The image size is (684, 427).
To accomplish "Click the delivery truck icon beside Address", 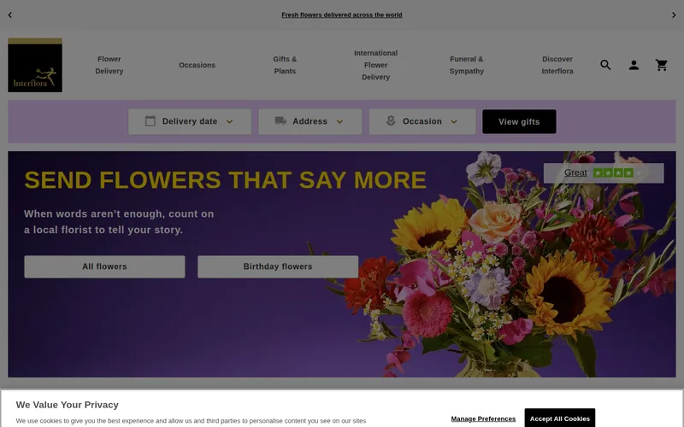I will pos(280,120).
